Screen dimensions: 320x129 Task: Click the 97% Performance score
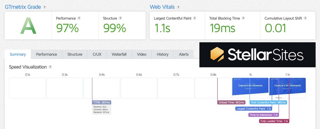point(67,28)
